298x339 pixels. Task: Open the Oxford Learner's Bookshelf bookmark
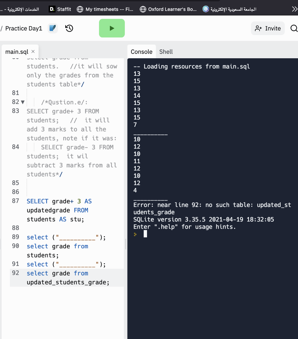pos(168,9)
